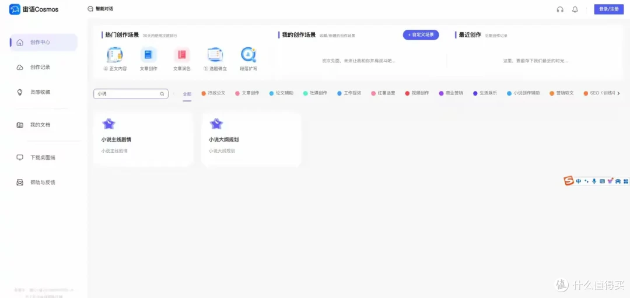Click the search magnifier icon
The height and width of the screenshot is (298, 630).
point(162,94)
